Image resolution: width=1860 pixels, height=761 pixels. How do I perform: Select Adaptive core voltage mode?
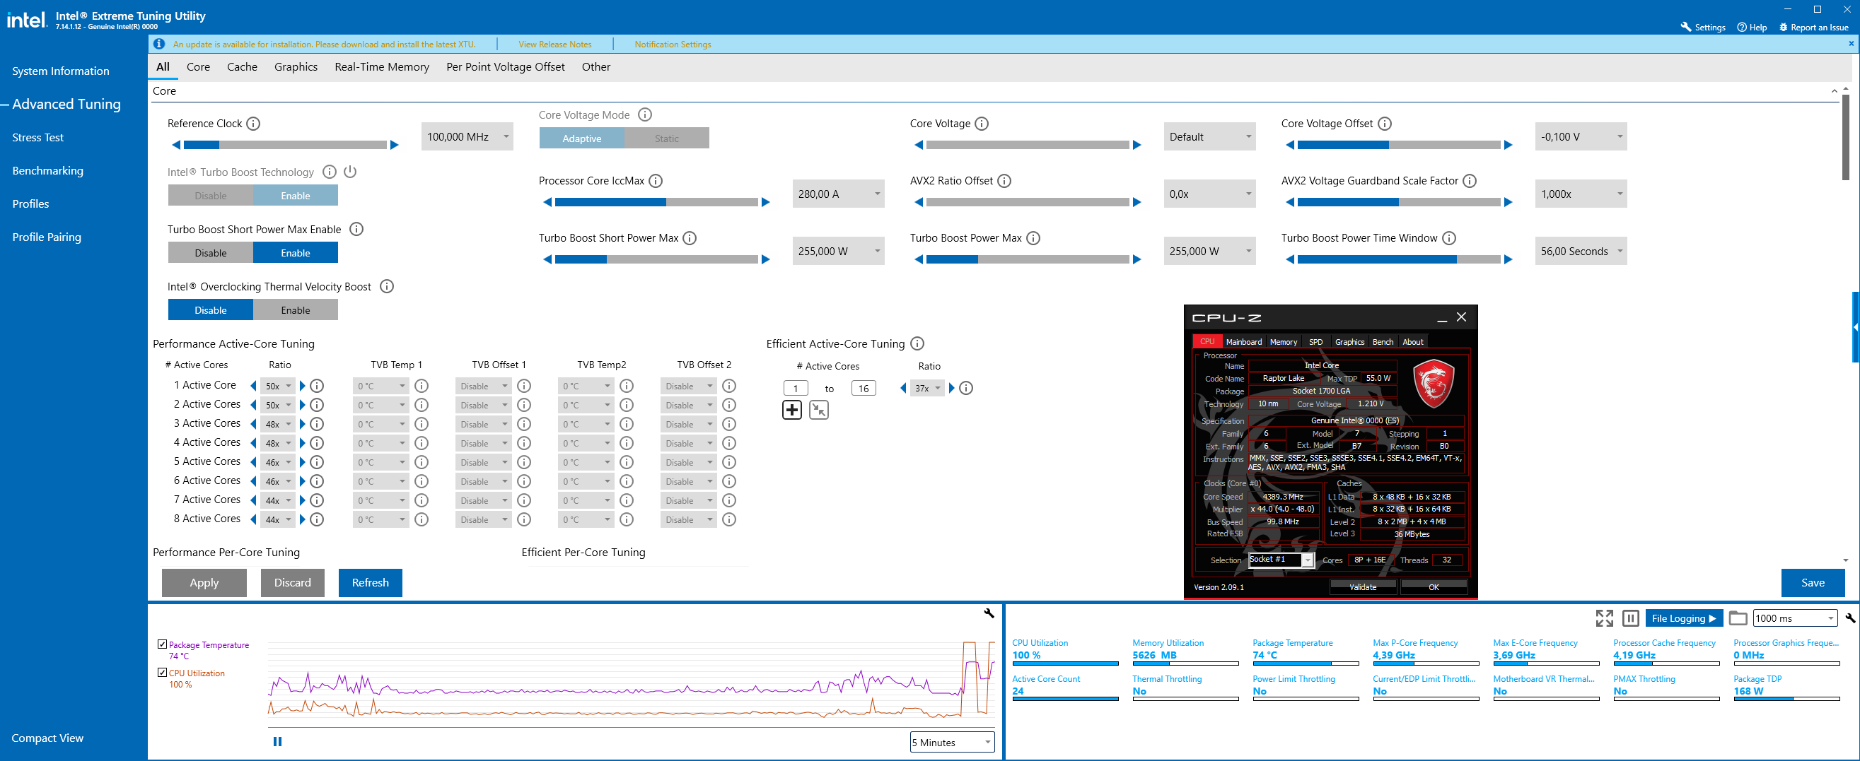coord(582,138)
